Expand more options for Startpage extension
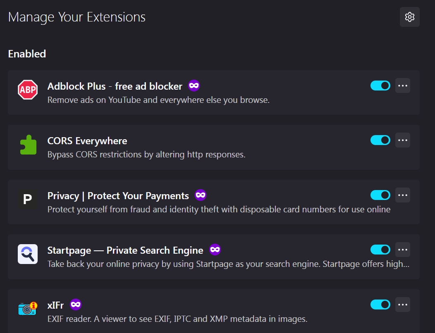The height and width of the screenshot is (333, 435). (403, 250)
